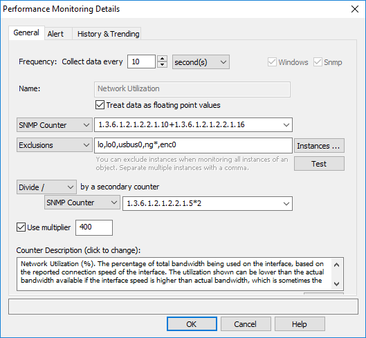Image resolution: width=366 pixels, height=338 pixels.
Task: Click the Instances ... button
Action: point(319,146)
